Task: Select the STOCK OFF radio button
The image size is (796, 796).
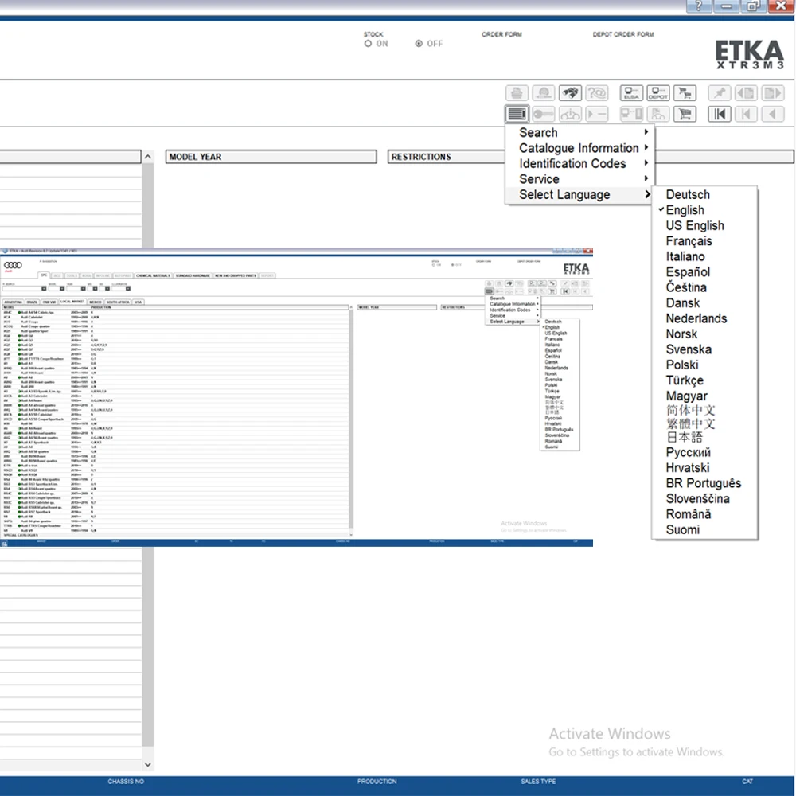Action: (419, 44)
